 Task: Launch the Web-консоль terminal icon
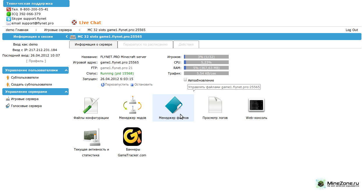(x=256, y=105)
